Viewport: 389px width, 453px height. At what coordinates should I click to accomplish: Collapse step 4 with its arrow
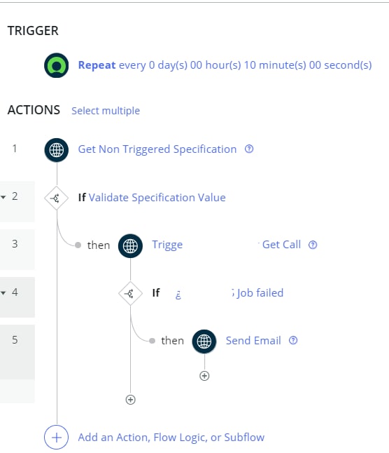pos(3,293)
